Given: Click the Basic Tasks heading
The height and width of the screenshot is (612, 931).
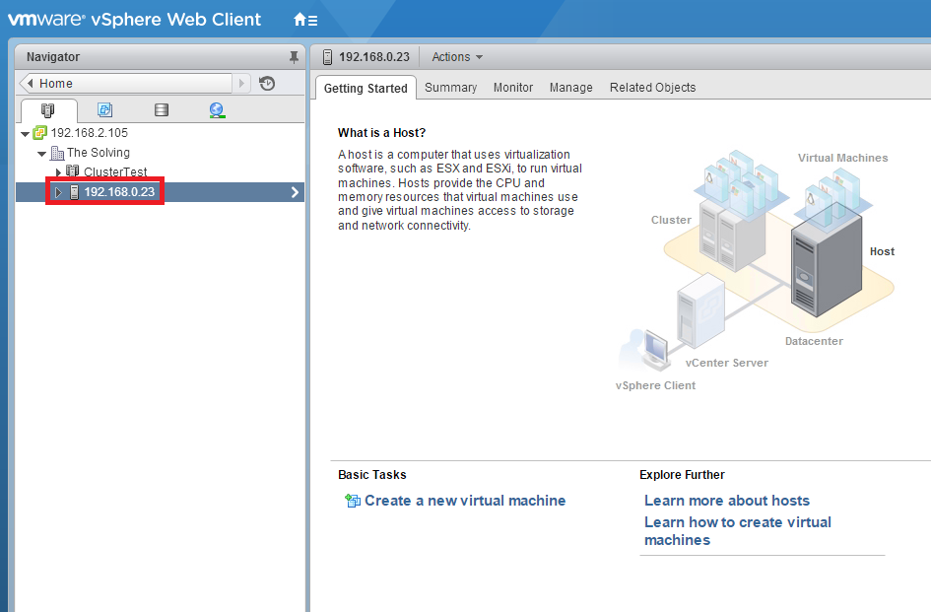Looking at the screenshot, I should (371, 475).
